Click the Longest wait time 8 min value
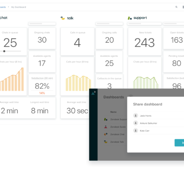Viewport: 184px width, 171px height. coord(40,111)
